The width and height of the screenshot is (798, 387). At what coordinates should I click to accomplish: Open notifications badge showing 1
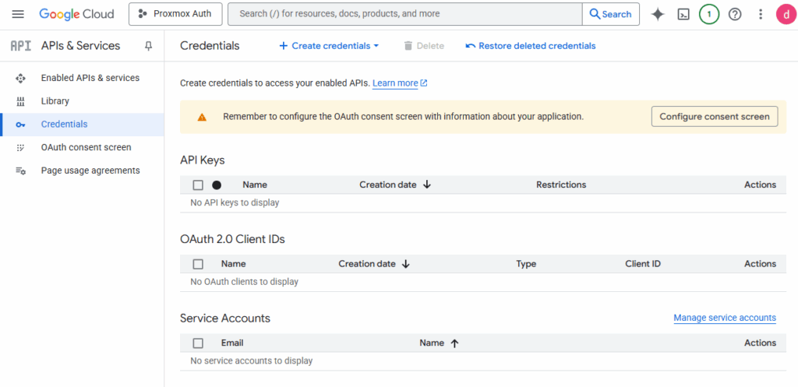709,14
